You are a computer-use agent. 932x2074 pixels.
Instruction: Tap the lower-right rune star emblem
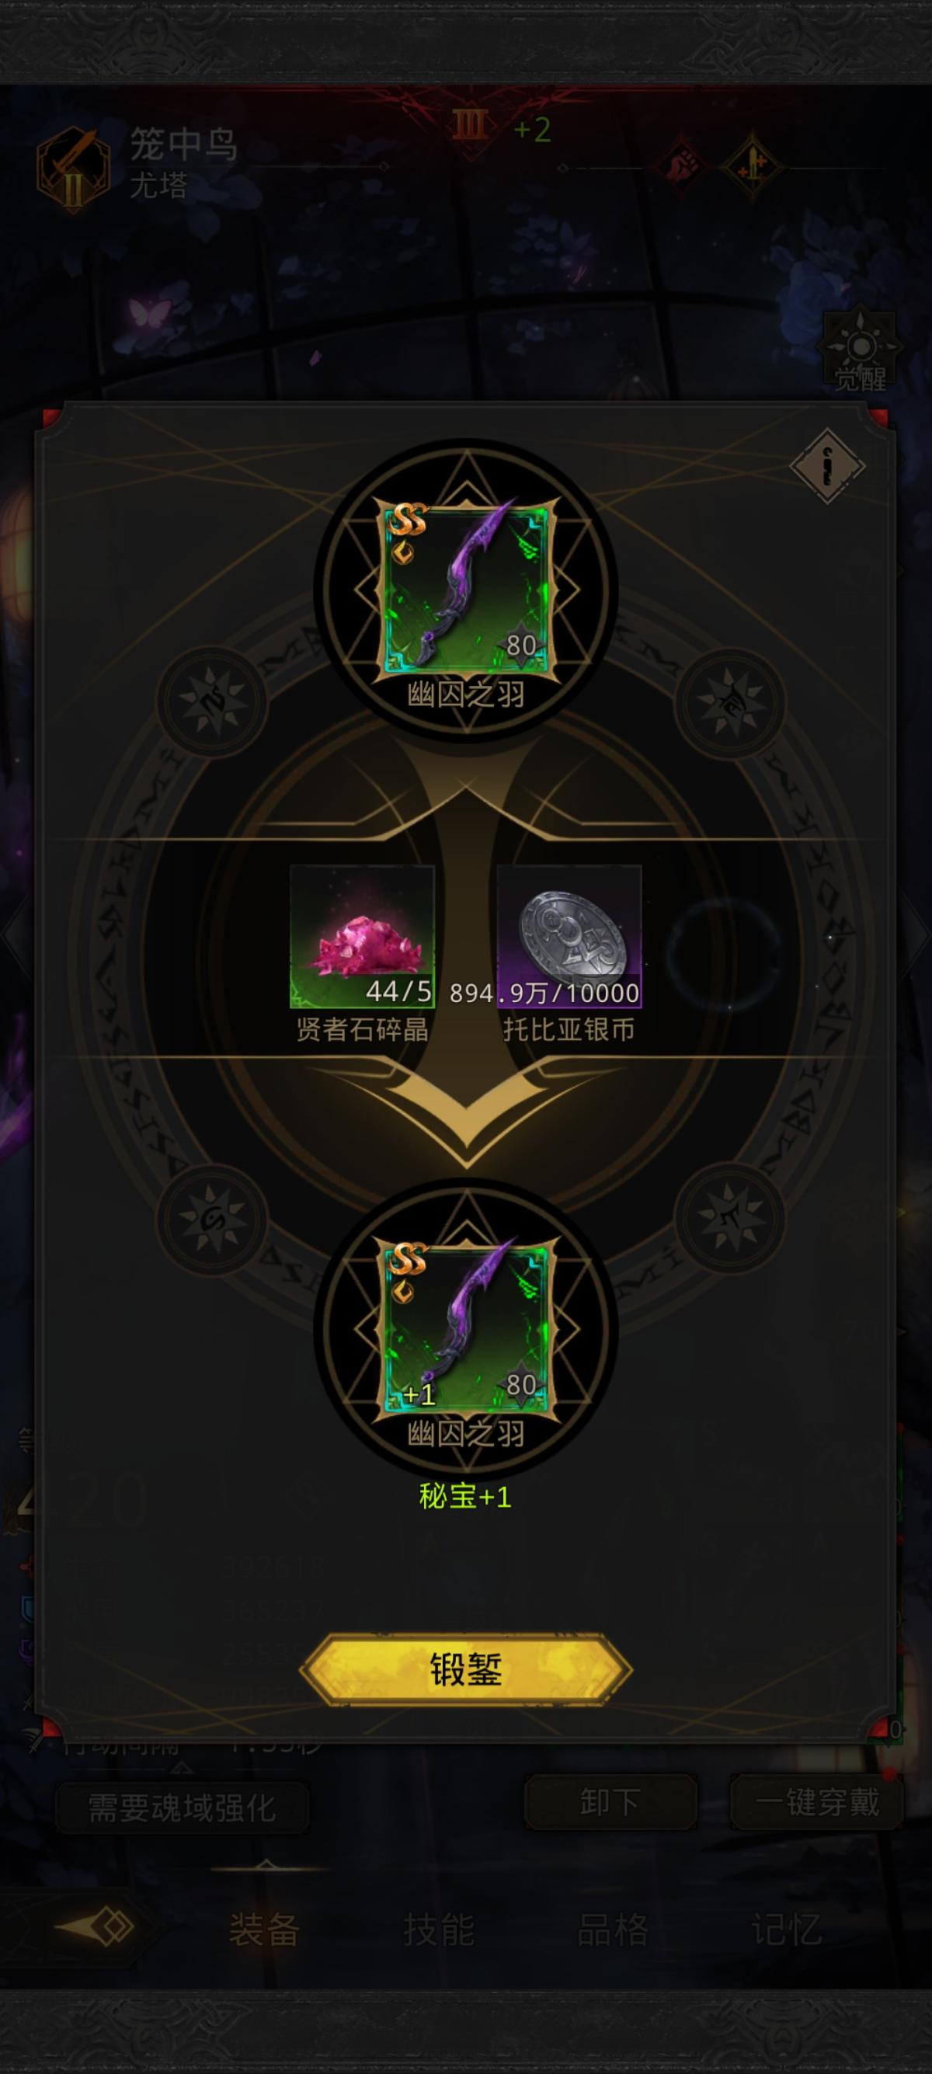click(729, 1217)
